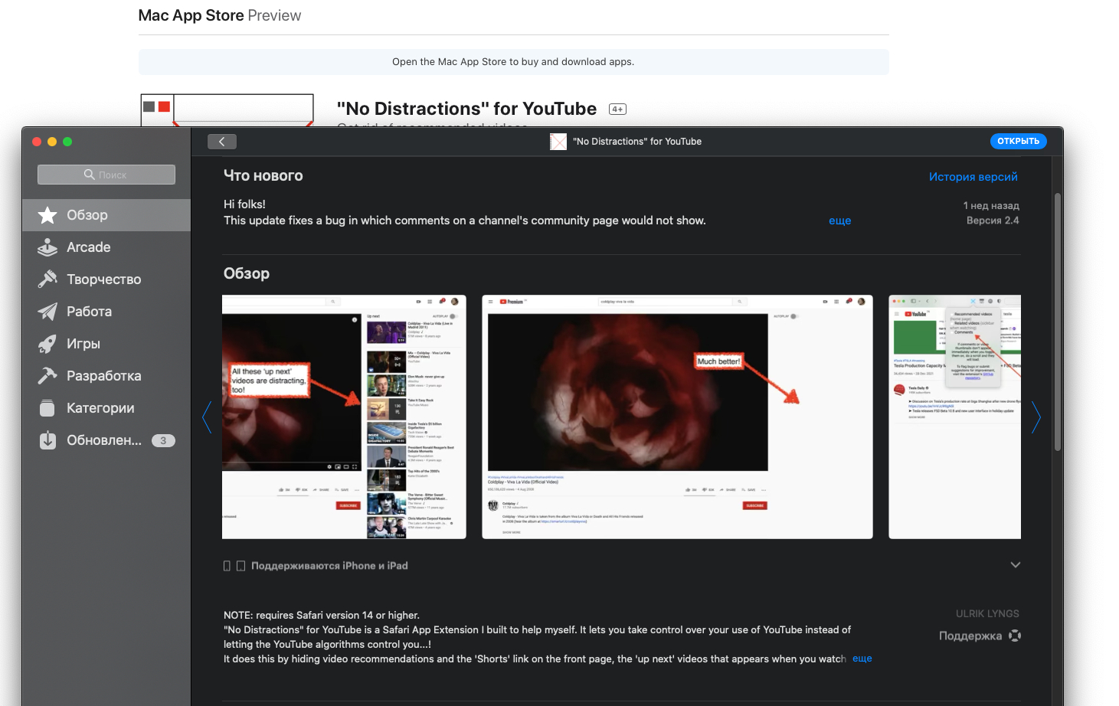The height and width of the screenshot is (706, 1119).
Task: Expand What's New text with еще
Action: [x=840, y=221]
